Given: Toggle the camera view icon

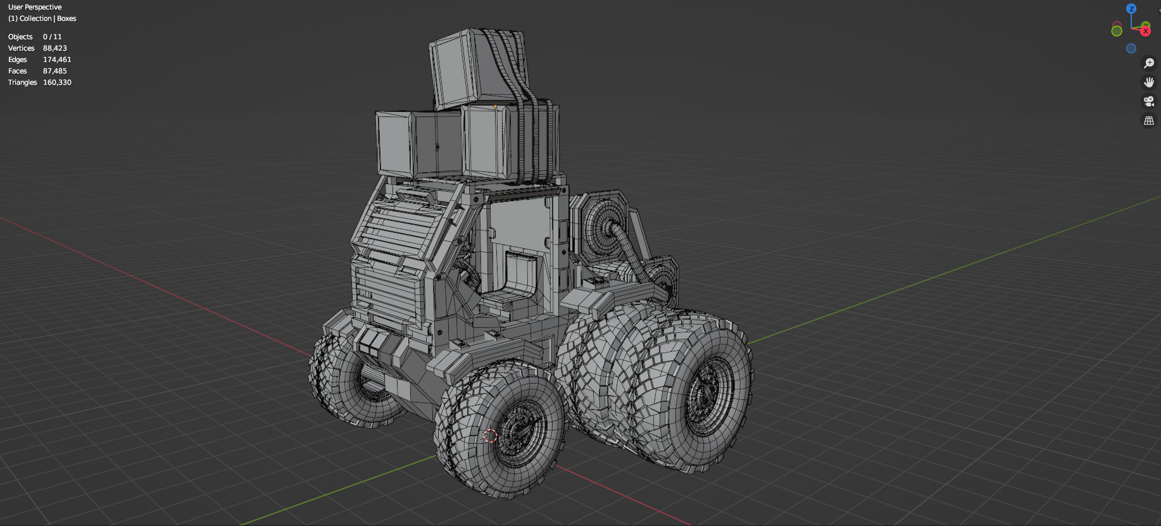Looking at the screenshot, I should (1149, 101).
